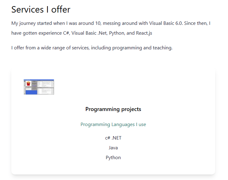Click the Python item in the card list

click(x=113, y=158)
